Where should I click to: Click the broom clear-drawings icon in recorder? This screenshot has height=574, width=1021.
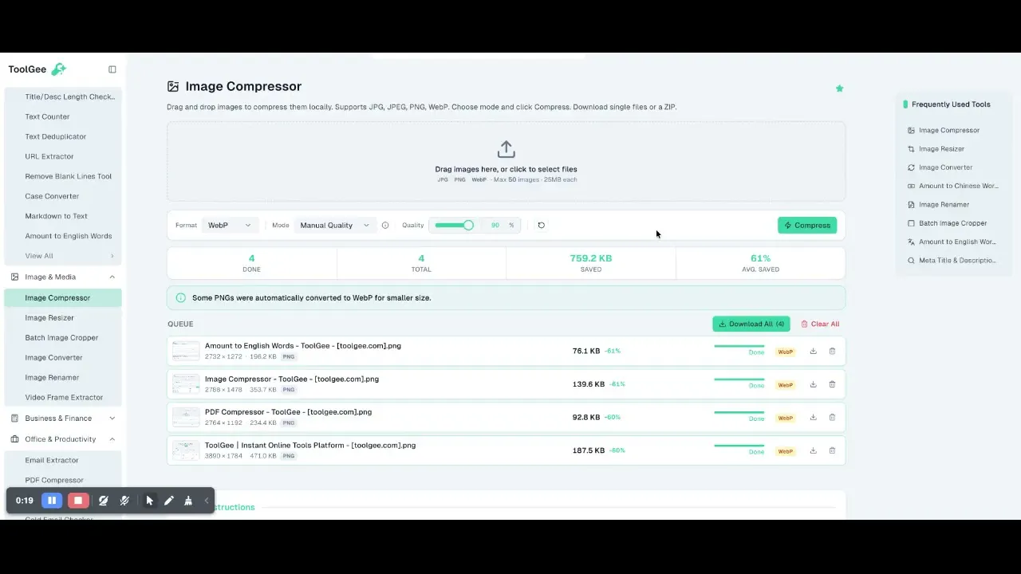click(x=188, y=501)
